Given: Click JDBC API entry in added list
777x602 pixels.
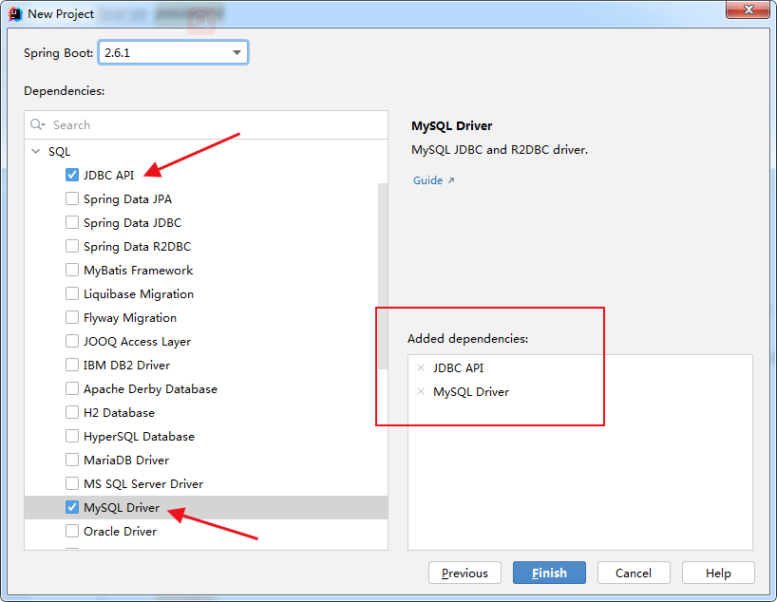Looking at the screenshot, I should point(458,367).
